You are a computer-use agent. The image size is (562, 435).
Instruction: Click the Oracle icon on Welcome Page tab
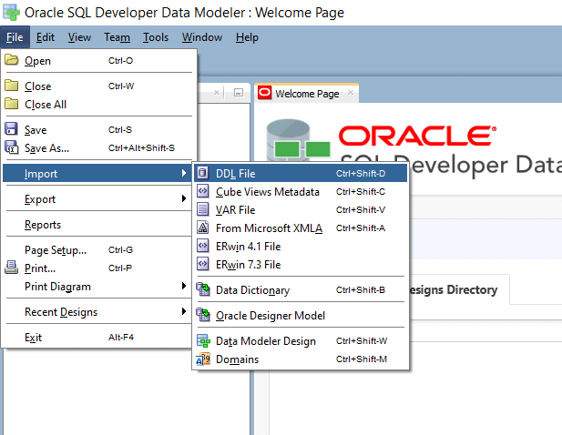click(x=264, y=93)
